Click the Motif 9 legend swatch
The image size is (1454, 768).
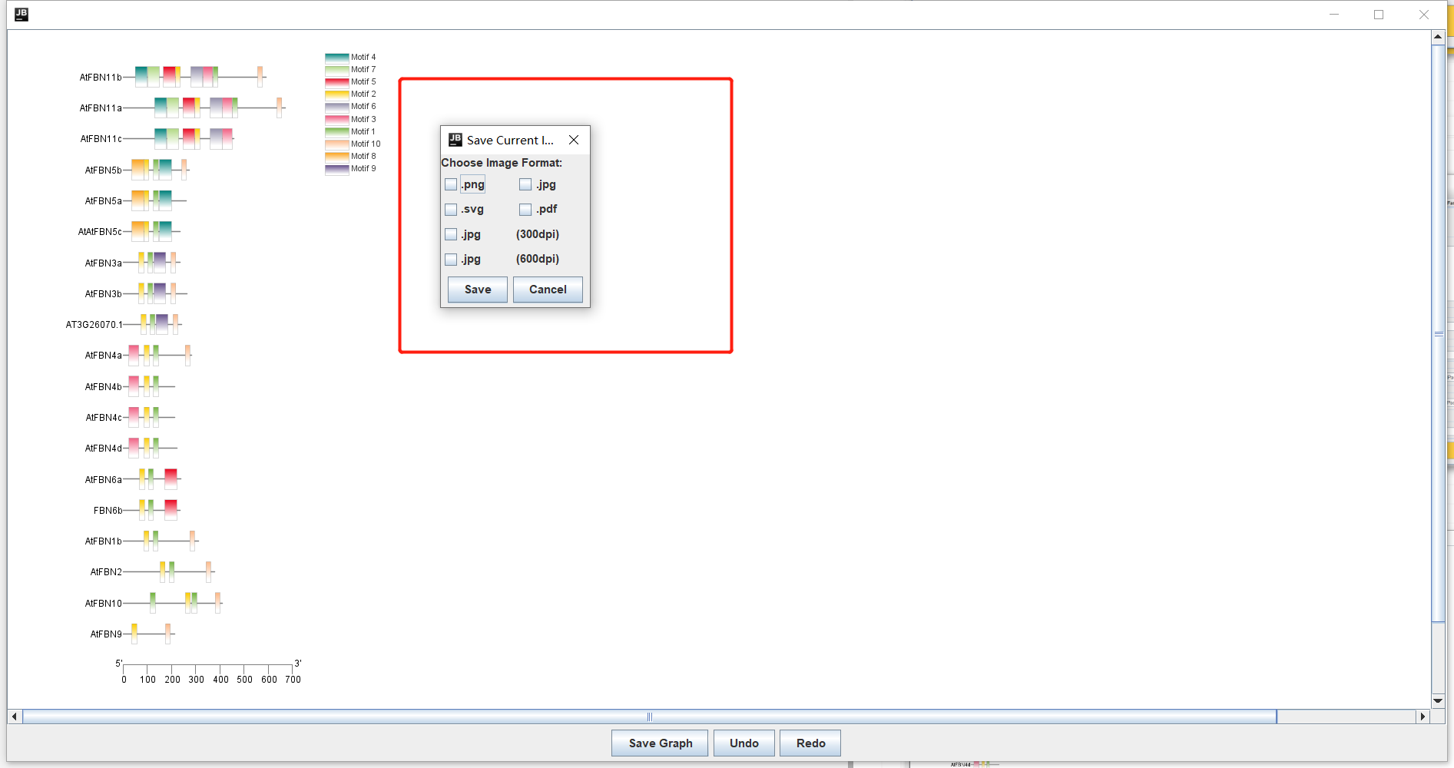[x=337, y=169]
